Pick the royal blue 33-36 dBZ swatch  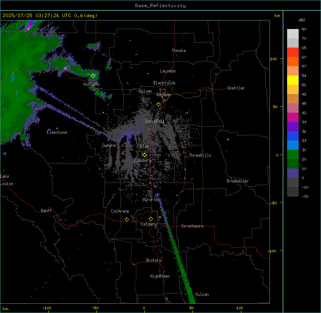293,136
